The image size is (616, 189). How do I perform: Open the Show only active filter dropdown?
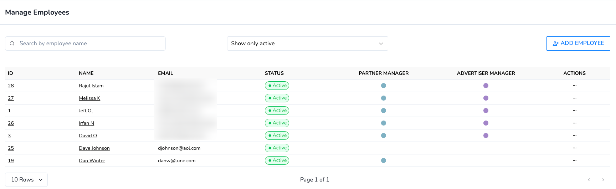307,44
